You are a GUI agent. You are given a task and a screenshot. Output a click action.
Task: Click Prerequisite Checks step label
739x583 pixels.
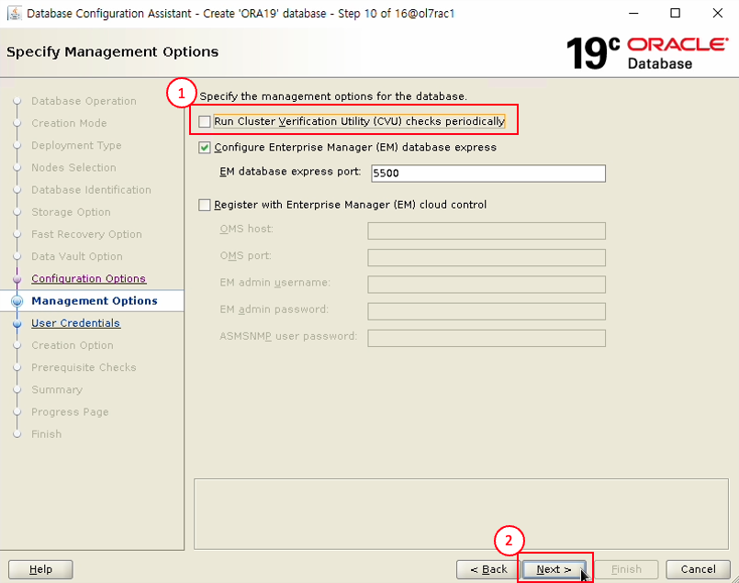[x=84, y=367]
